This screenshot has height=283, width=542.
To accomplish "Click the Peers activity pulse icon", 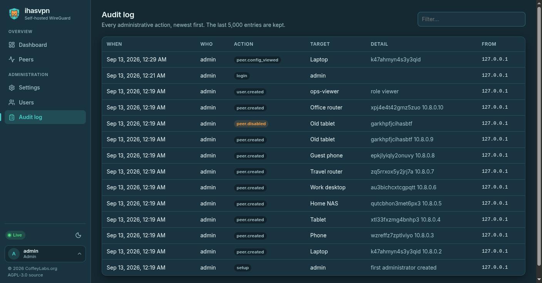I will tap(12, 60).
